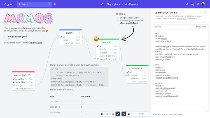Toggle the drag hand mode

(129, 114)
